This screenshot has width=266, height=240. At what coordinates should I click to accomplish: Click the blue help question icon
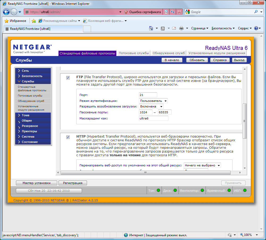pyautogui.click(x=256, y=28)
